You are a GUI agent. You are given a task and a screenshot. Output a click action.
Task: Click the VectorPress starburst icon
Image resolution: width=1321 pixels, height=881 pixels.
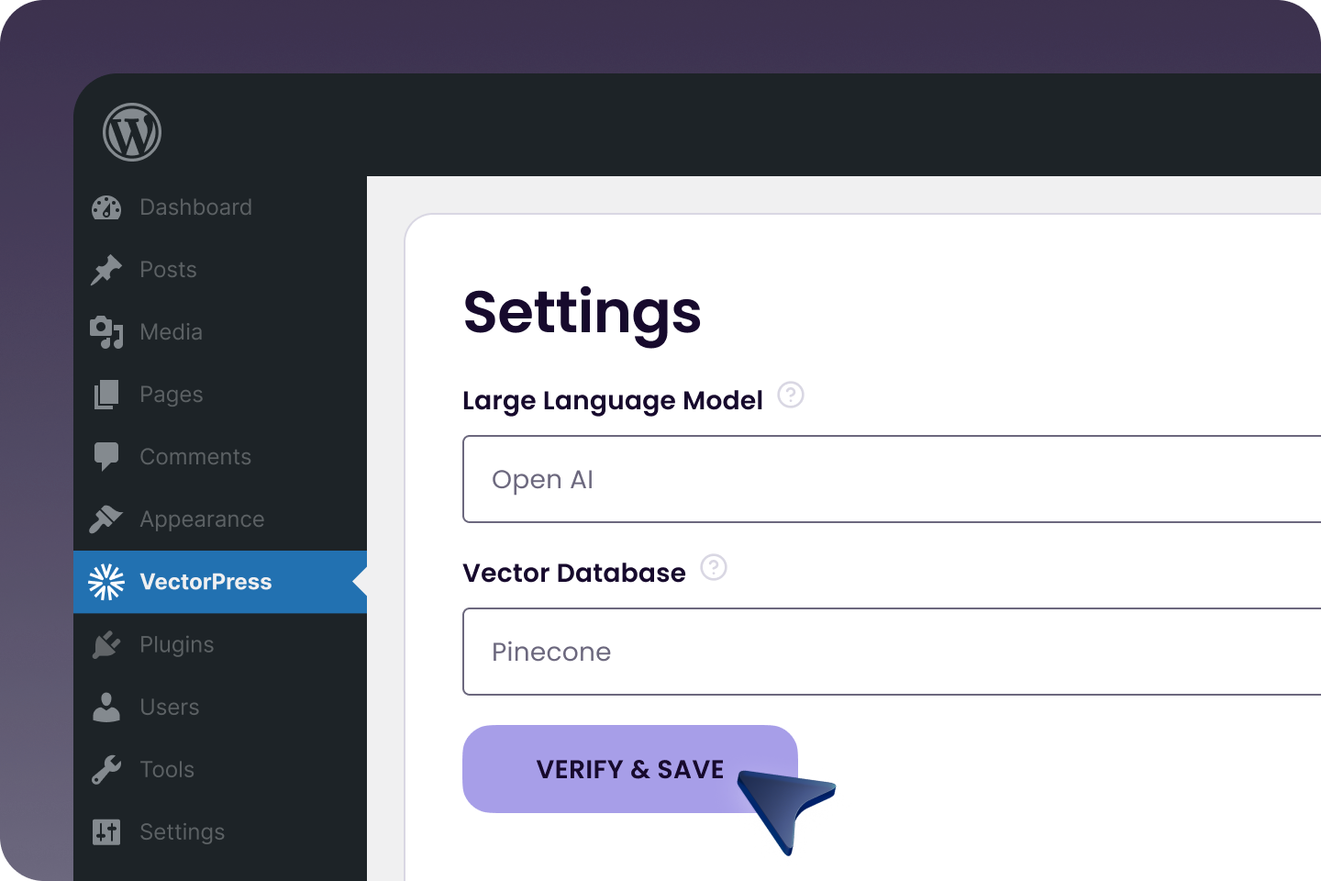click(x=106, y=582)
